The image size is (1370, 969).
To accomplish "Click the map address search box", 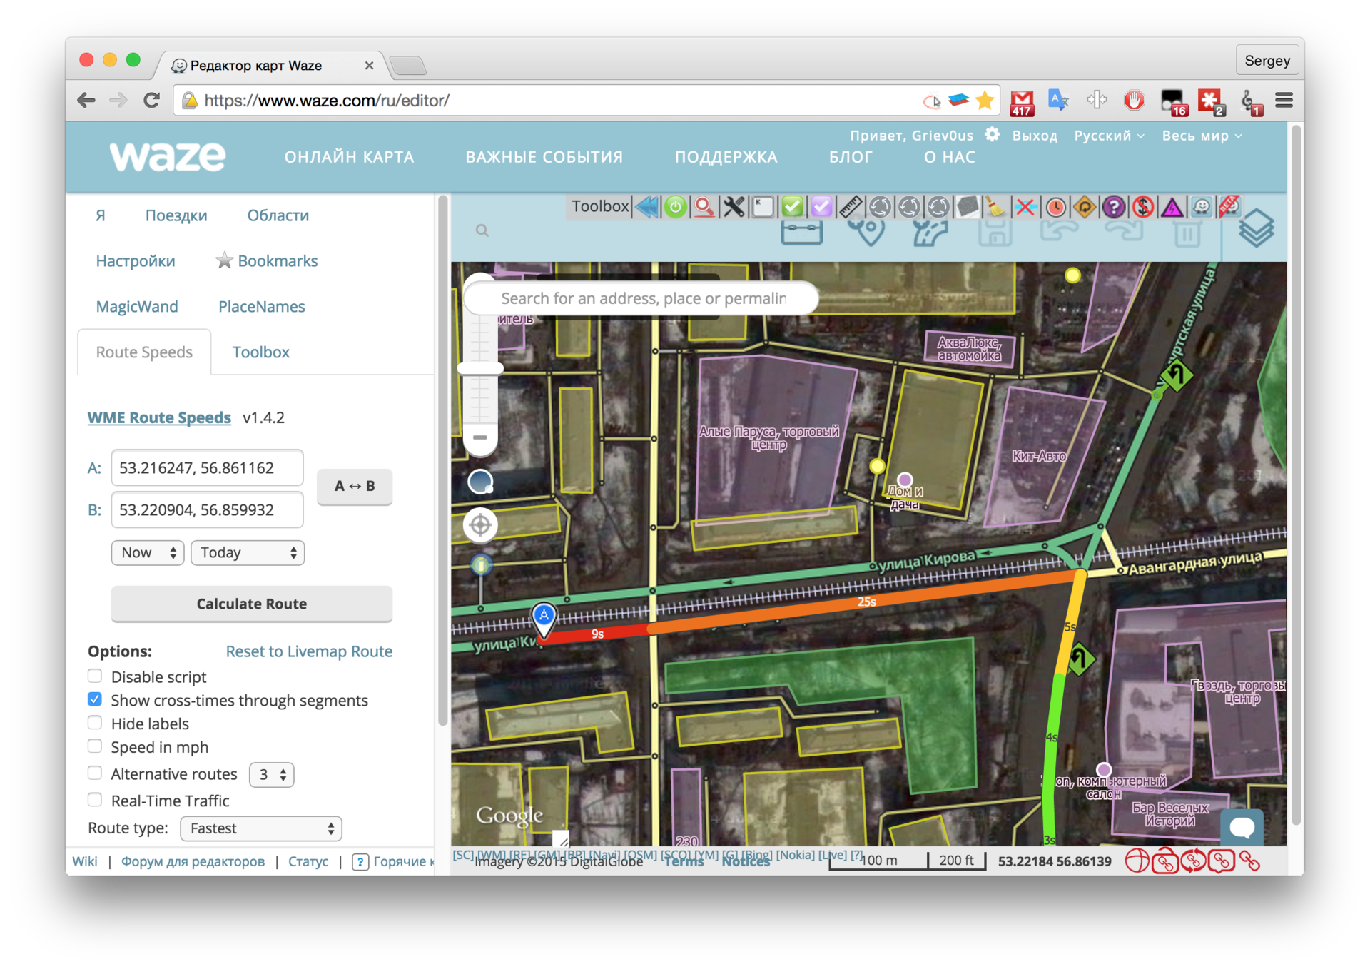I will (641, 298).
